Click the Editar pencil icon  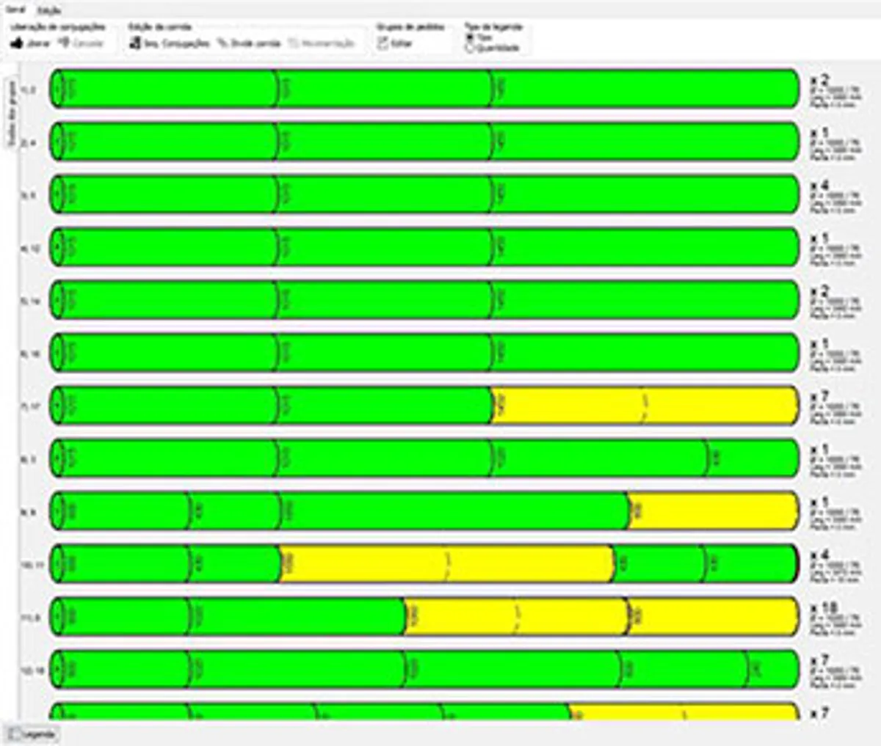pos(383,43)
